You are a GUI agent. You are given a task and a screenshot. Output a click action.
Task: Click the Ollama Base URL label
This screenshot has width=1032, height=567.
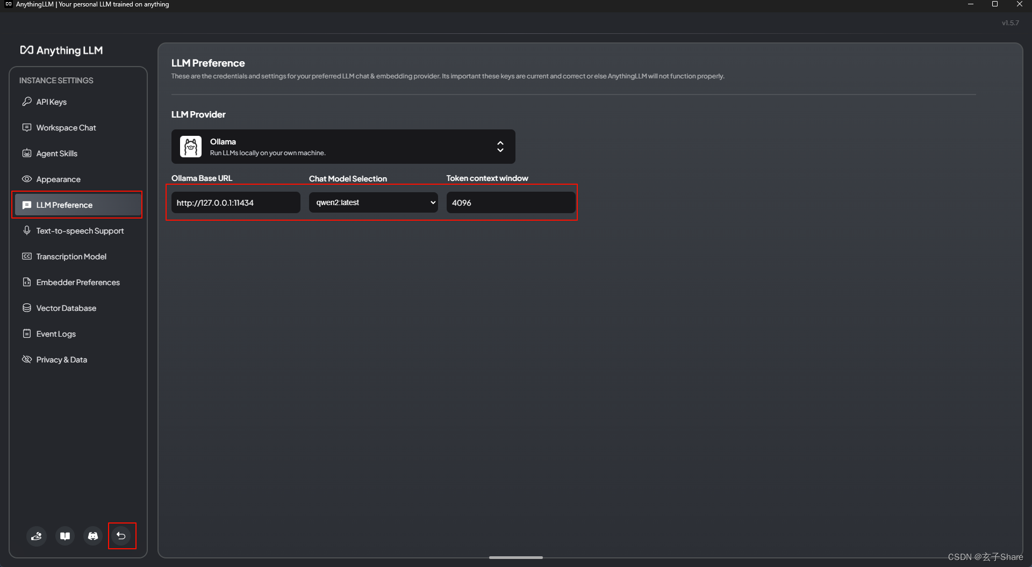(202, 178)
